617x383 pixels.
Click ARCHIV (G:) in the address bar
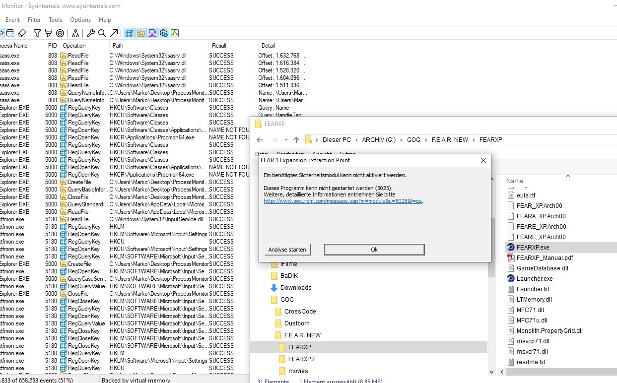pos(379,140)
